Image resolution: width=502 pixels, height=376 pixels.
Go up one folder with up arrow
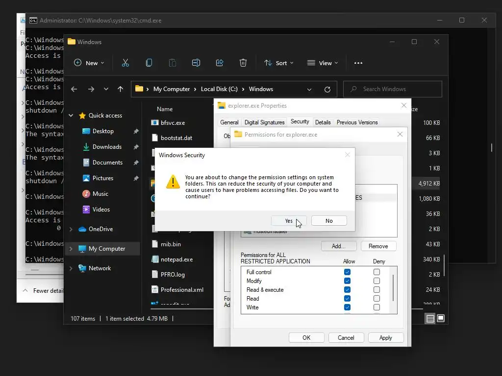coord(121,89)
